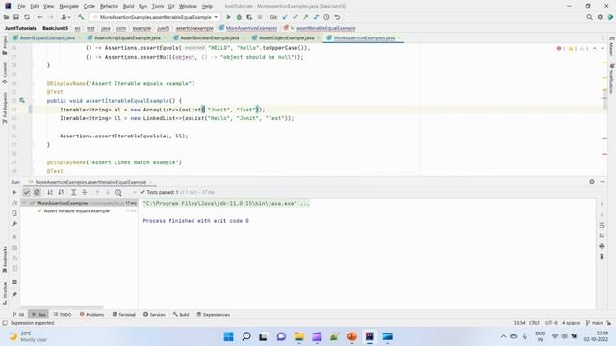The image size is (616, 346).
Task: Rerun tests with the Run panel play icon
Action: 14,192
